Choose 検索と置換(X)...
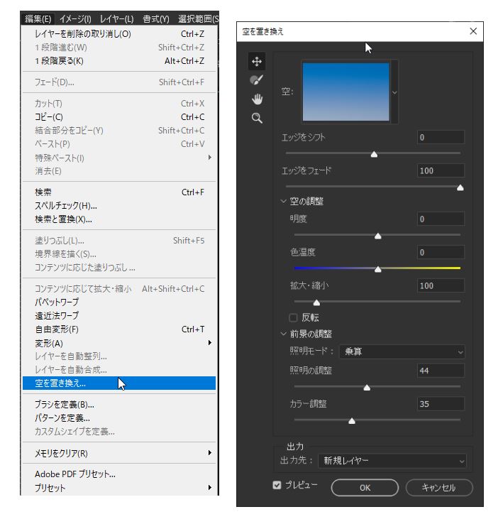The height and width of the screenshot is (524, 503). point(119,219)
